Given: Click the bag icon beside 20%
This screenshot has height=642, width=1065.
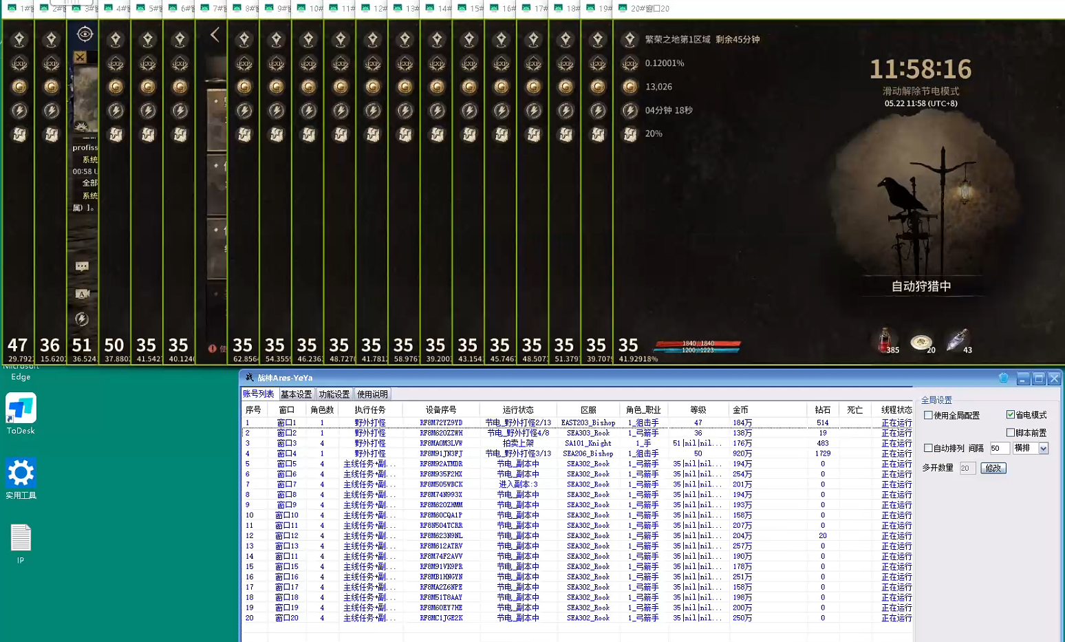Looking at the screenshot, I should tap(630, 134).
